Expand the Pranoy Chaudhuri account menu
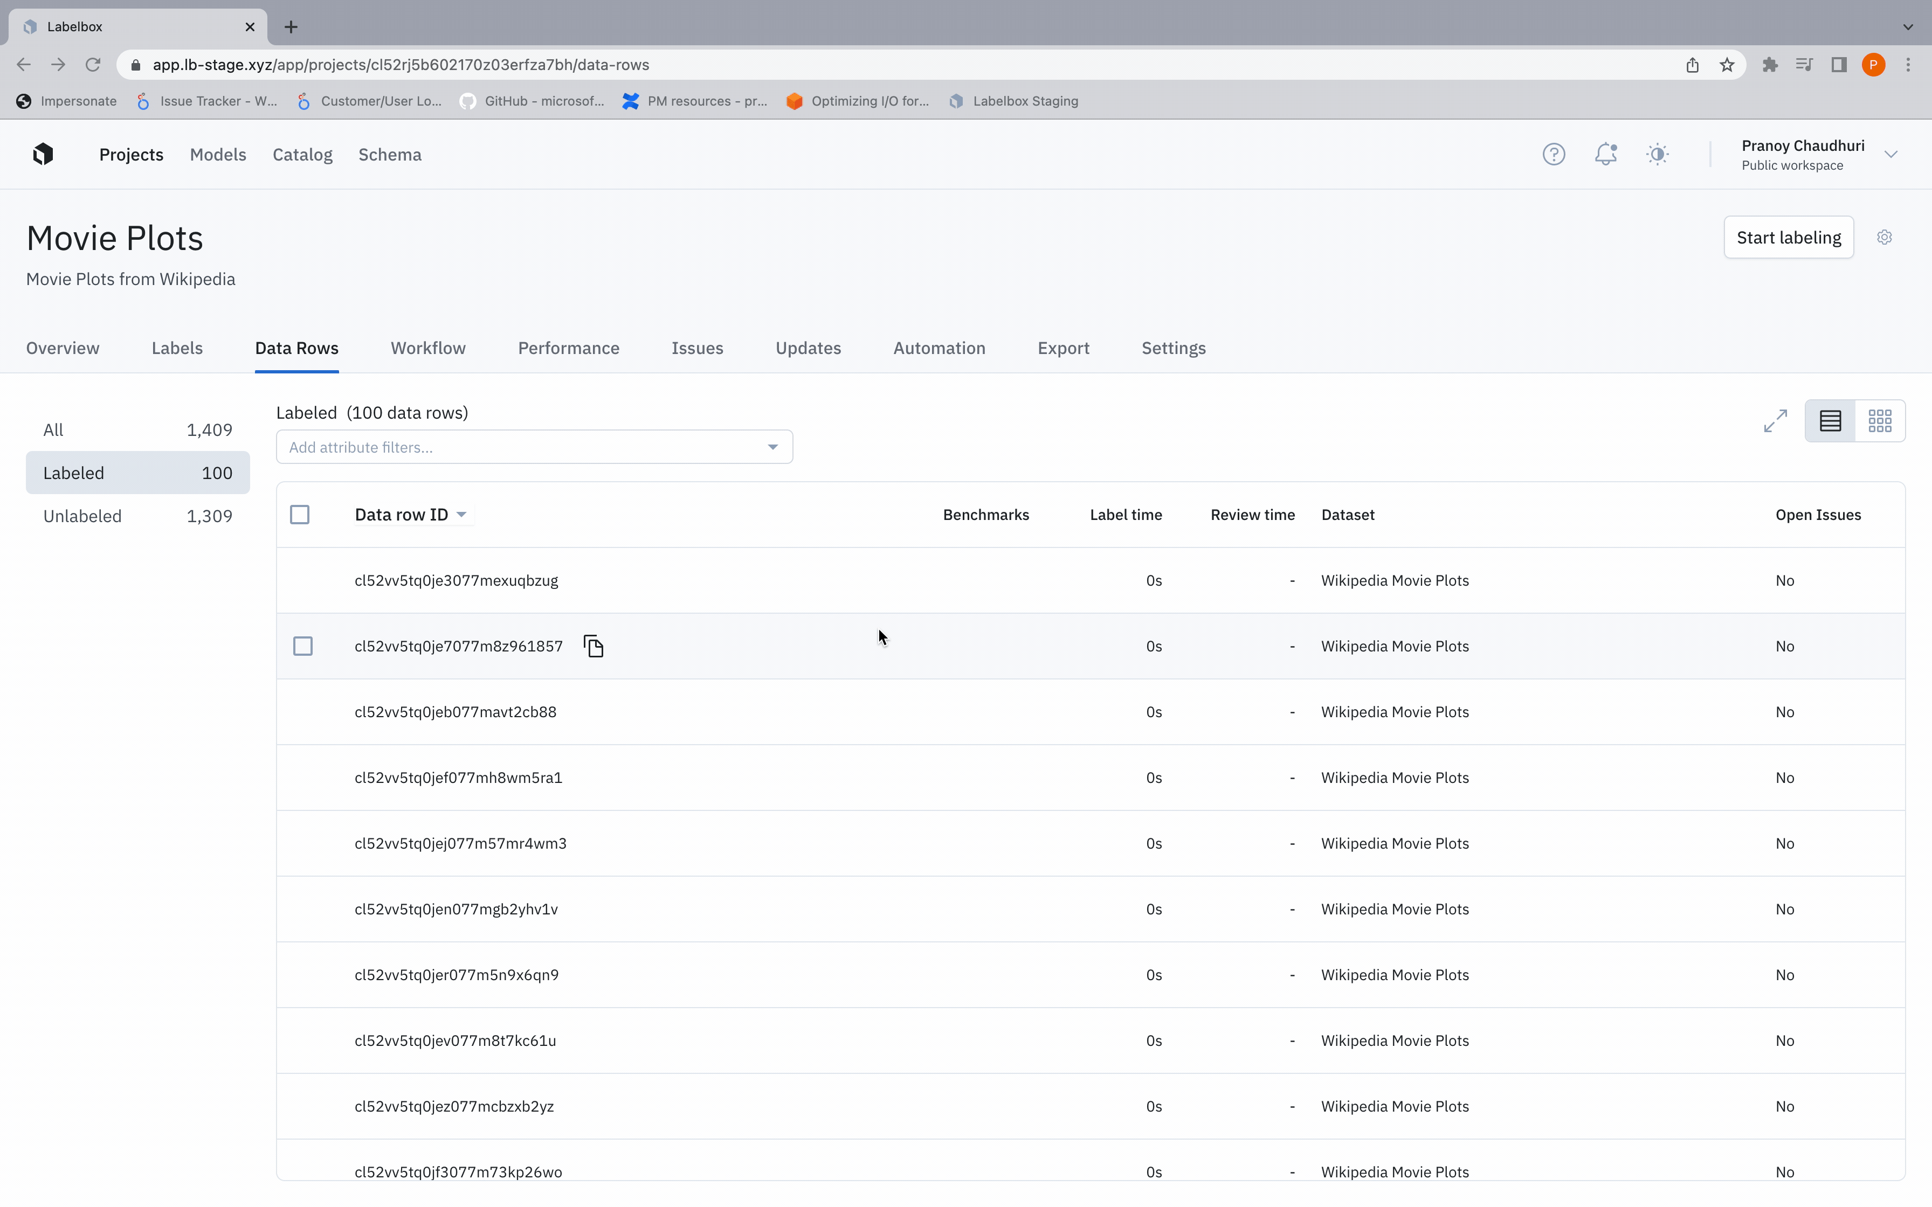The width and height of the screenshot is (1932, 1207). [1890, 154]
